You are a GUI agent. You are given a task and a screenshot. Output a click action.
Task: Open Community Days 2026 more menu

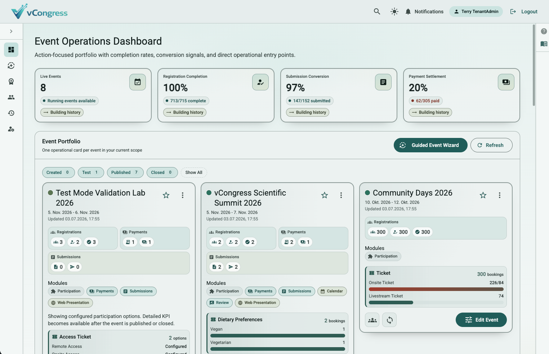click(x=500, y=195)
